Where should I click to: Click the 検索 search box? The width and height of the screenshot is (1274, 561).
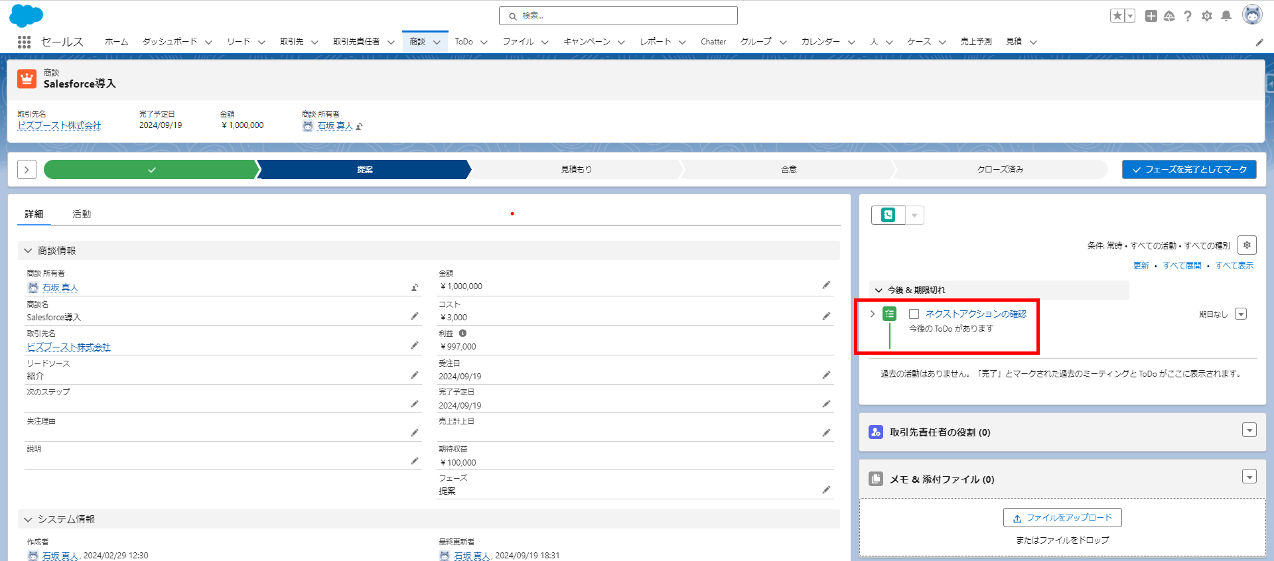[618, 16]
